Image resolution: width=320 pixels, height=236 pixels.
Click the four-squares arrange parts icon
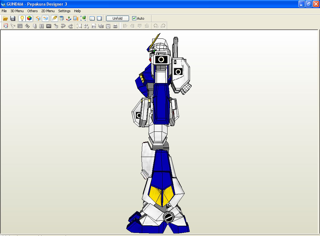pyautogui.click(x=87, y=26)
